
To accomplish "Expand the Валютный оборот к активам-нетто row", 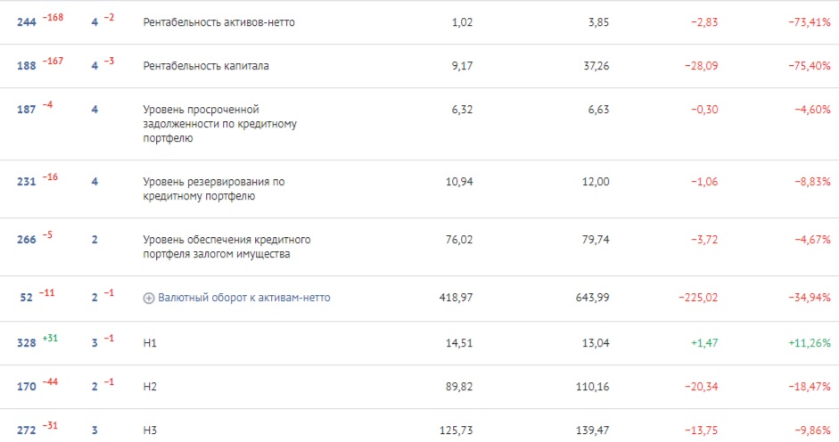I will pos(149,299).
